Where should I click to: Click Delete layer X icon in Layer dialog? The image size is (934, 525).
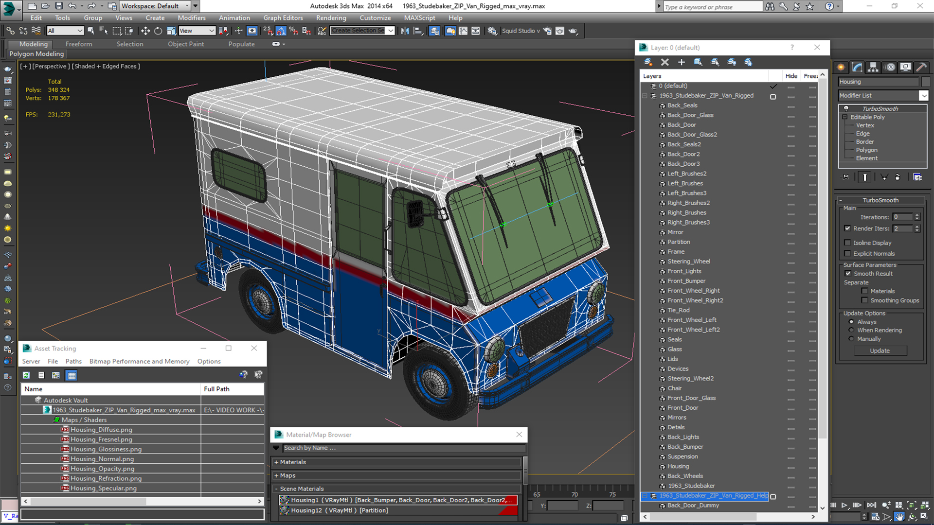pyautogui.click(x=665, y=62)
